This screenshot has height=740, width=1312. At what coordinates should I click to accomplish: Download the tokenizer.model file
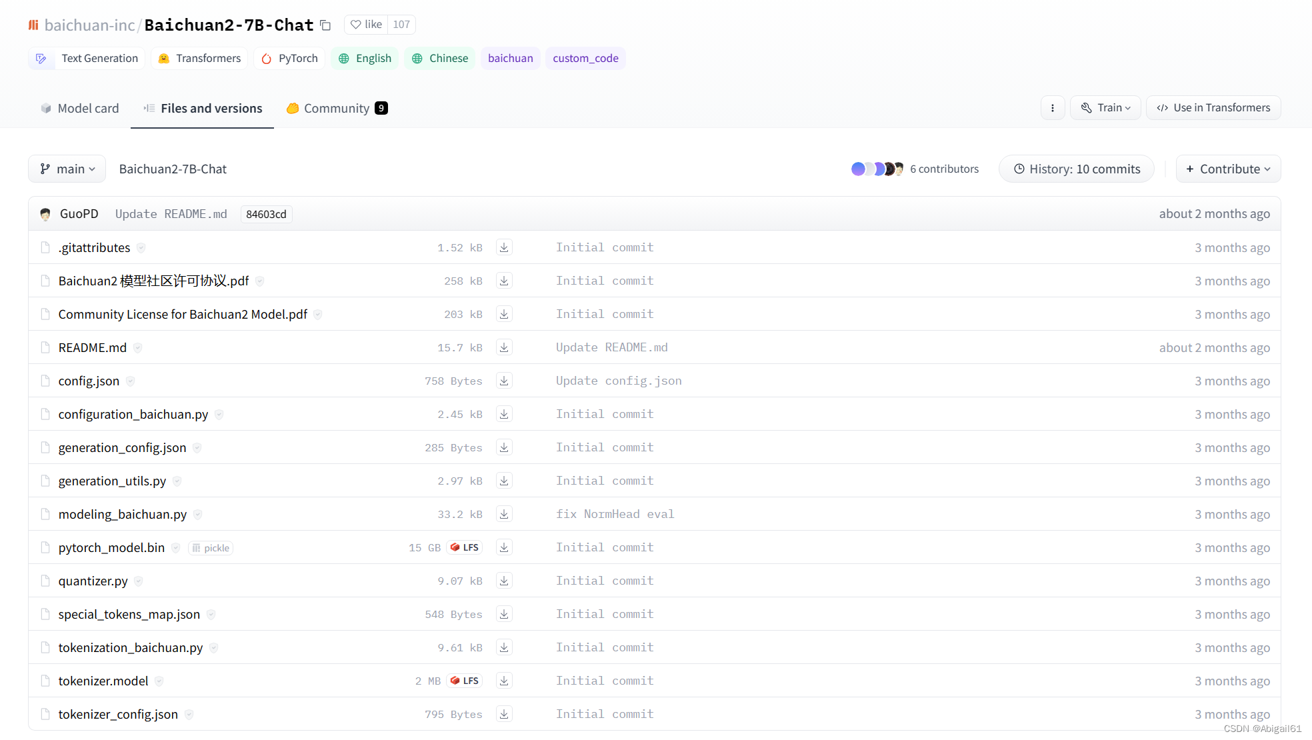coord(504,681)
